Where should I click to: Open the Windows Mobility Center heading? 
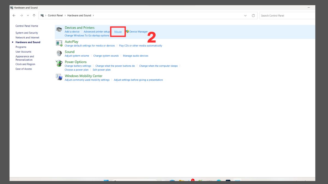[x=84, y=76]
